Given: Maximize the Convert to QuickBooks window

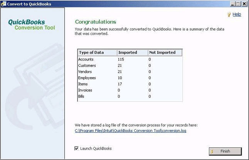Looking at the screenshot, I should tap(238, 4).
